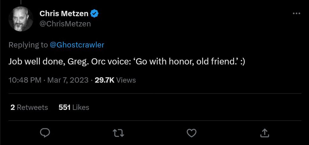This screenshot has height=145, width=309.
Task: Click the reply speech bubble icon
Action: pos(46,133)
